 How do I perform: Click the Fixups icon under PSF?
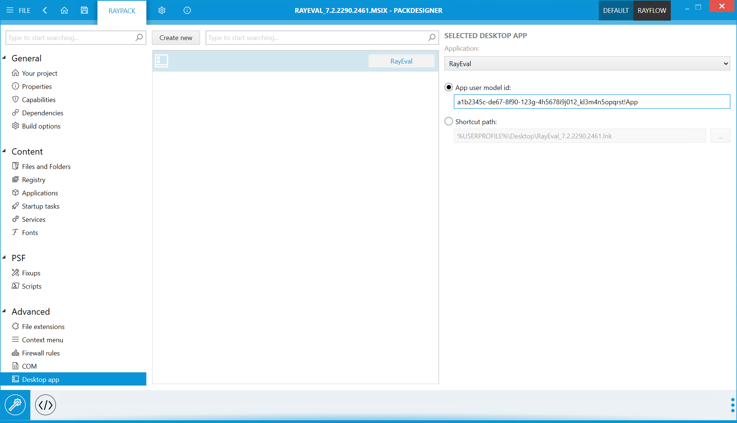click(x=16, y=272)
